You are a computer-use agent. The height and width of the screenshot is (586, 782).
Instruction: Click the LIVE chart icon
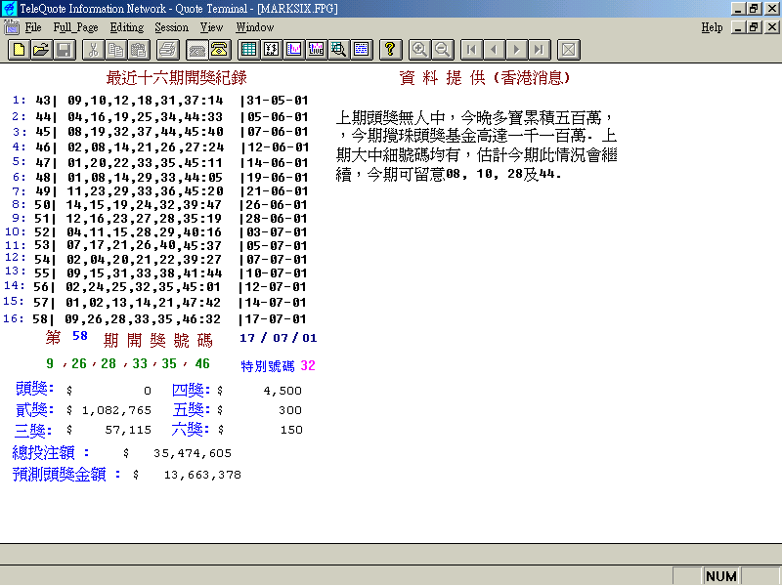(316, 50)
